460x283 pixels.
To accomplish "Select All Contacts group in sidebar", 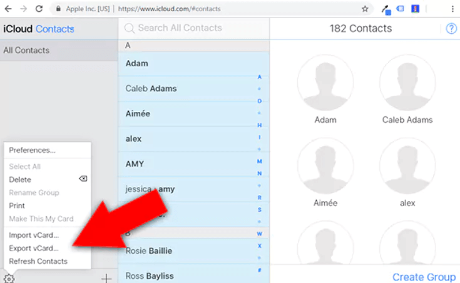I will click(x=26, y=50).
